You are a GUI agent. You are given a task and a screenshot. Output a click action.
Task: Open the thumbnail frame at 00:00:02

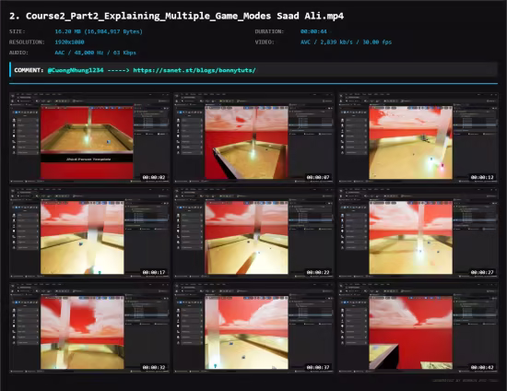point(89,137)
